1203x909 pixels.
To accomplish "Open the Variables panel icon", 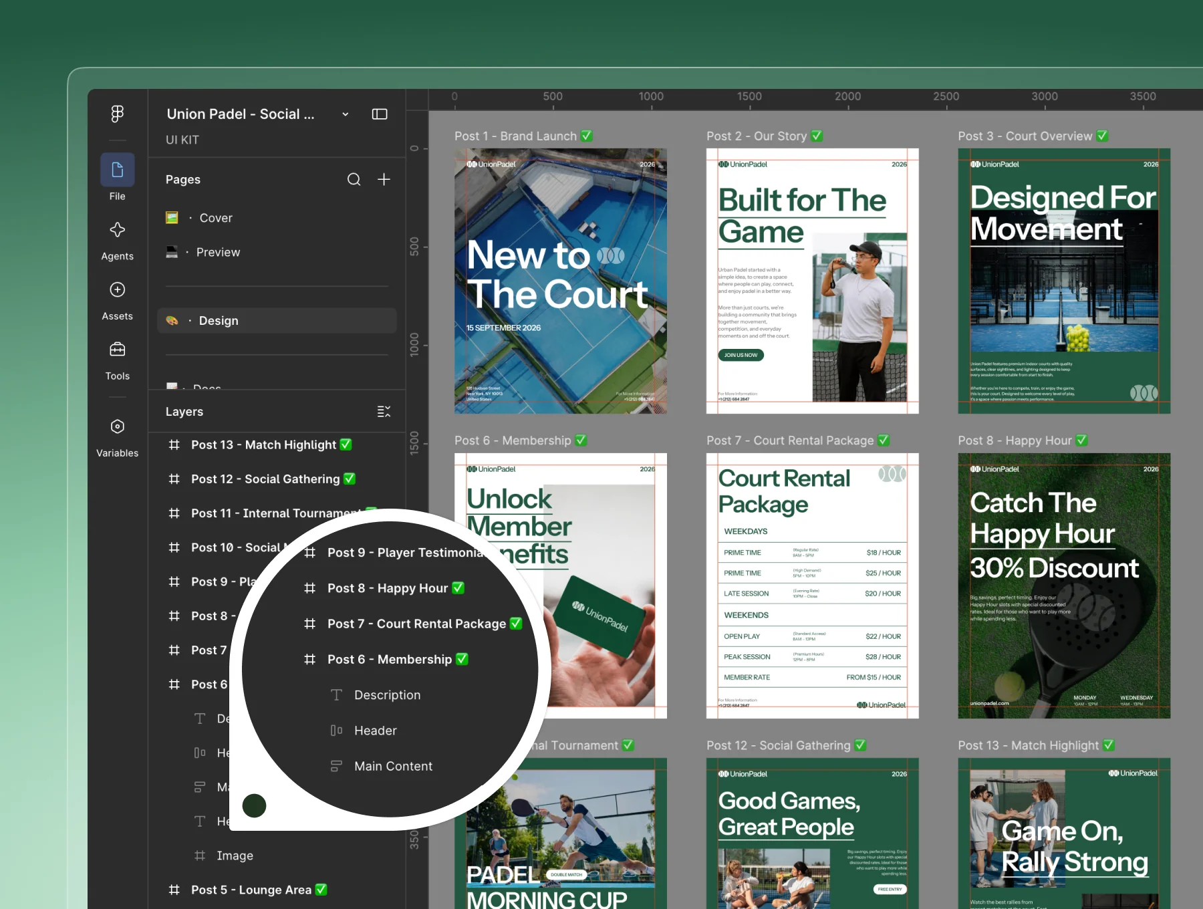I will point(118,426).
